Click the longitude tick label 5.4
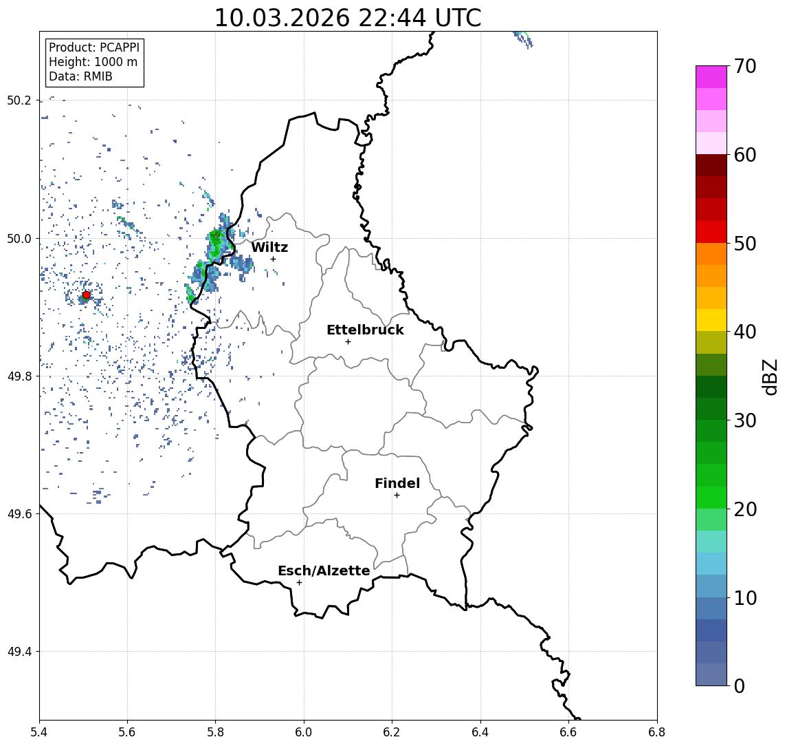This screenshot has height=746, width=787. tap(39, 732)
